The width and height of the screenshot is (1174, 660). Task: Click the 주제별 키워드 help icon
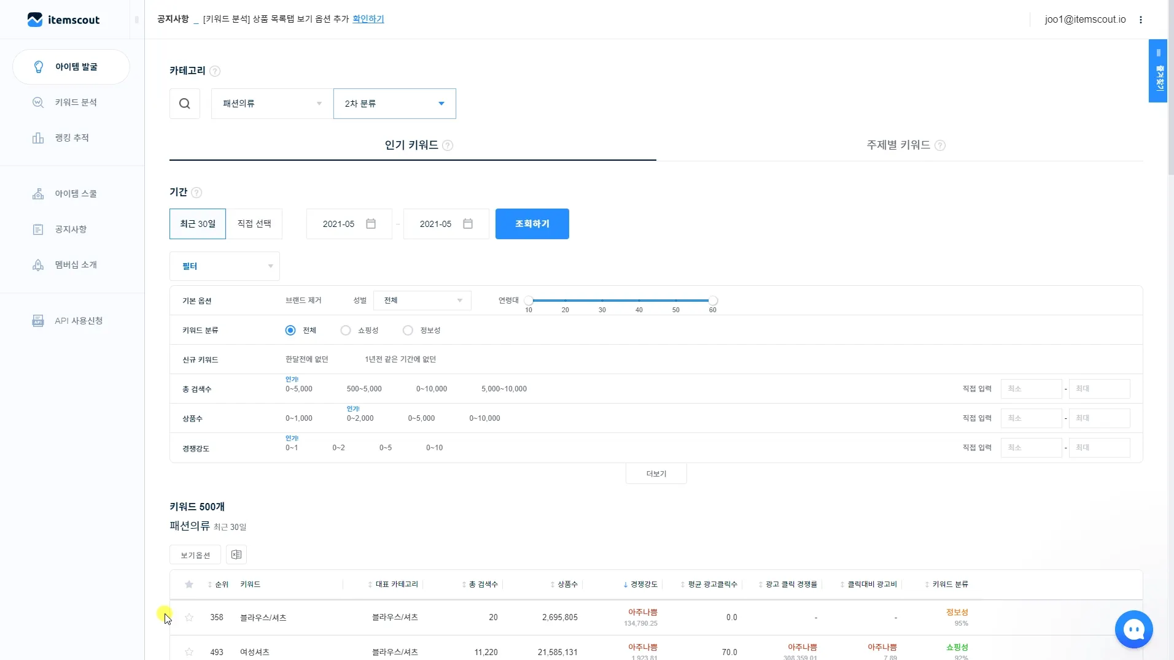click(940, 146)
